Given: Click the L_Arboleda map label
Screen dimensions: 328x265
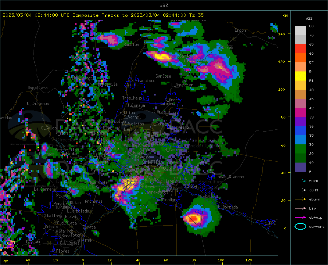Looking at the screenshot, I should coord(78,211).
